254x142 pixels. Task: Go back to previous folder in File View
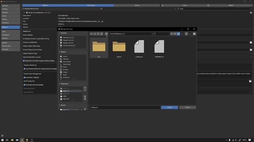point(92,34)
